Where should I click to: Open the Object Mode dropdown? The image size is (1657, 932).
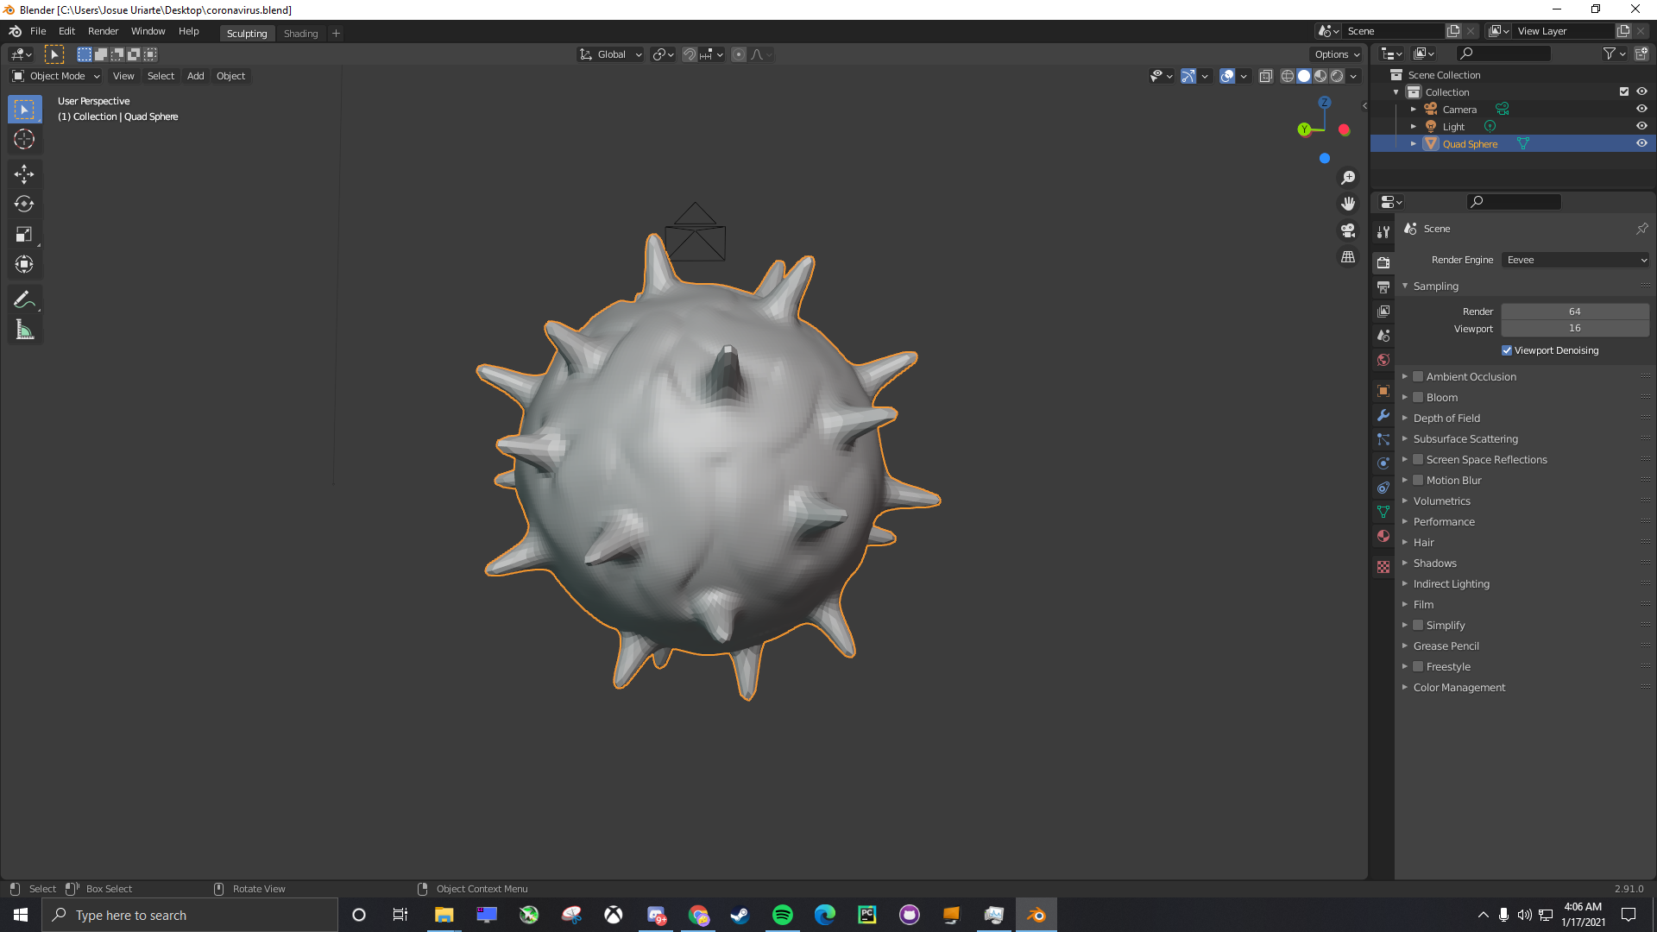(x=57, y=76)
